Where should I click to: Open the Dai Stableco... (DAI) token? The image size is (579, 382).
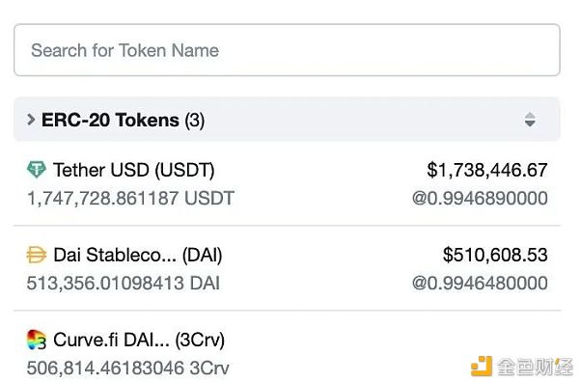pos(138,255)
